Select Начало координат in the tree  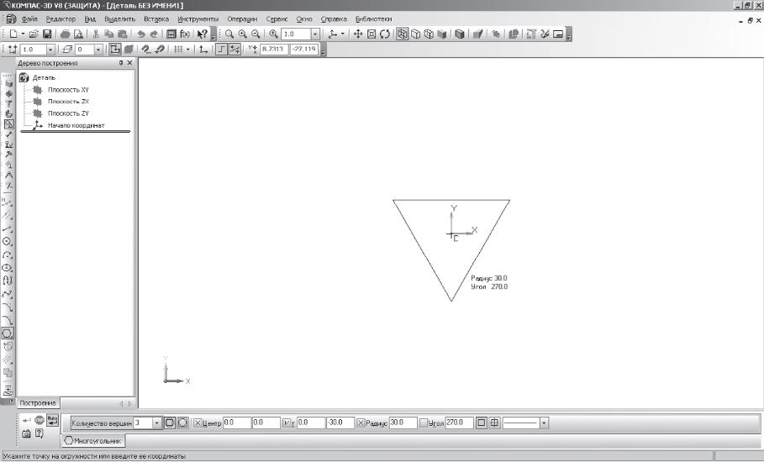[76, 125]
